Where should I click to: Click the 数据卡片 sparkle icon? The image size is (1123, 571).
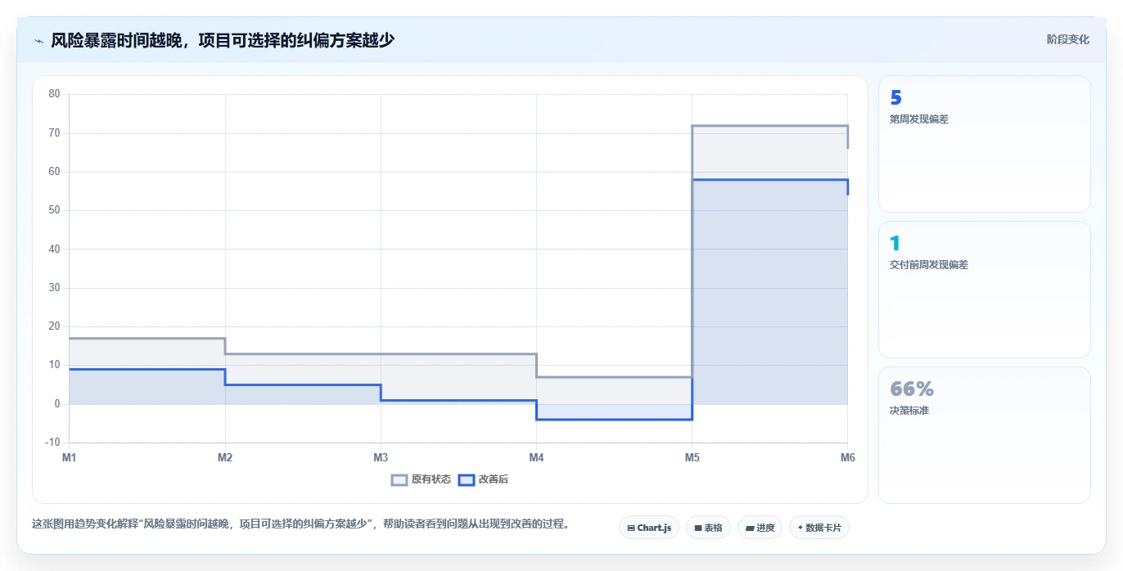click(800, 528)
